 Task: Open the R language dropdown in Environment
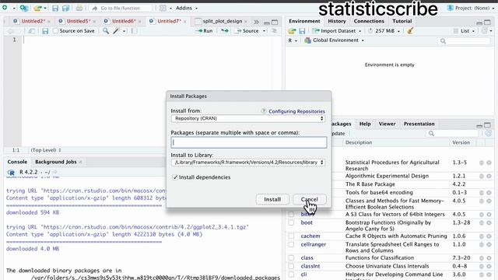coord(293,40)
